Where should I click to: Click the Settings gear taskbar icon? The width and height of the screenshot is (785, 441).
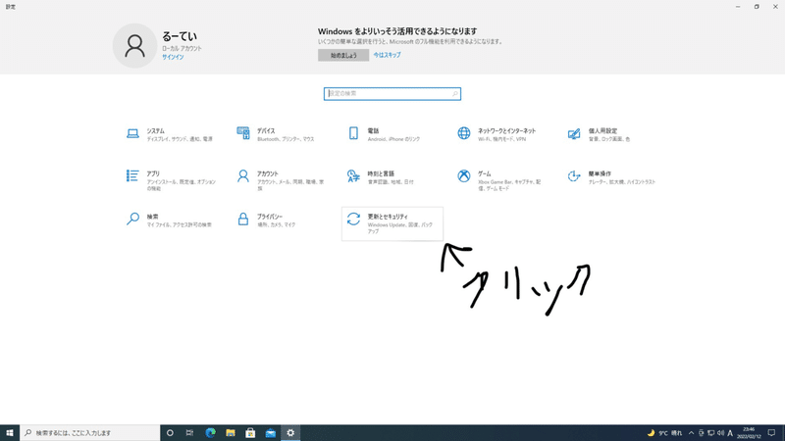290,433
